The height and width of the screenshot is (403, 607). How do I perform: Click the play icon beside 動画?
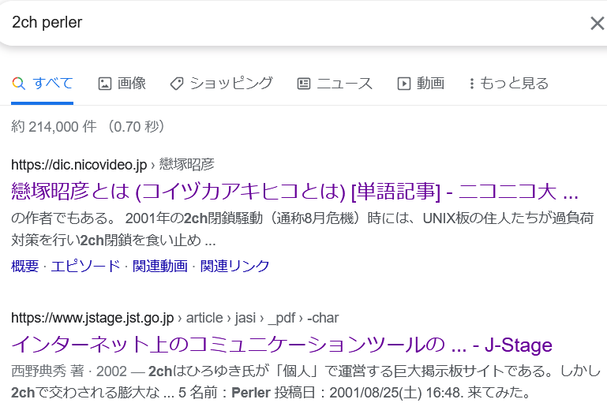pyautogui.click(x=404, y=84)
